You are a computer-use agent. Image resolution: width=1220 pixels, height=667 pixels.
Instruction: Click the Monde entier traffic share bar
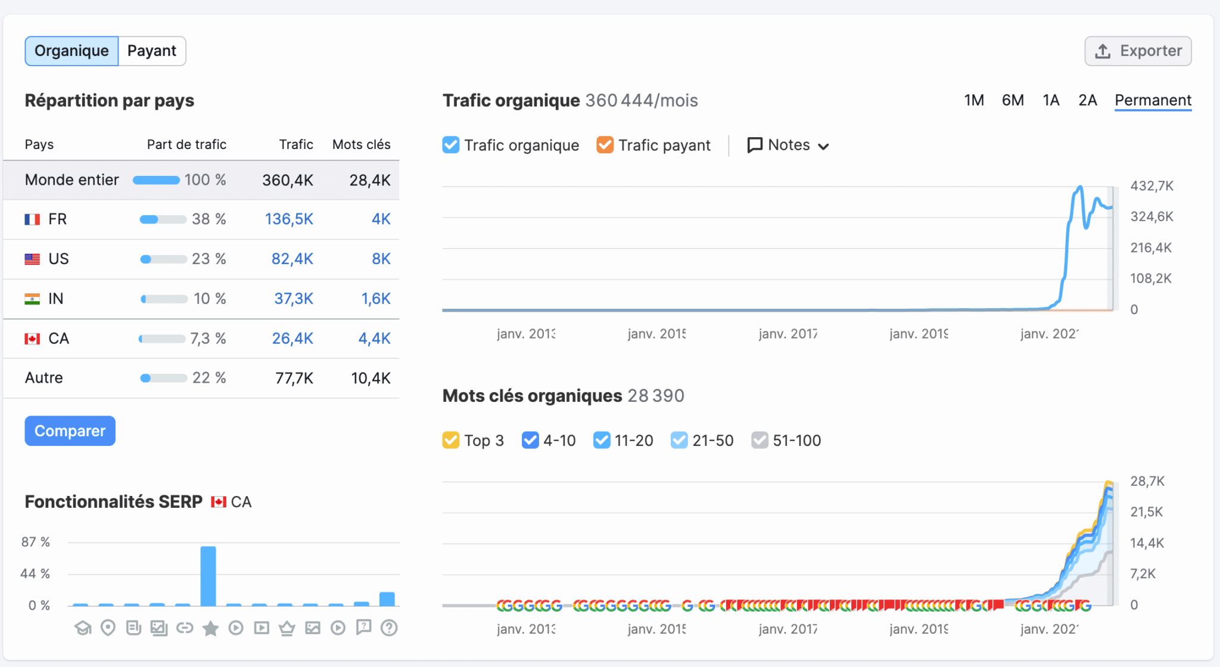pyautogui.click(x=155, y=179)
